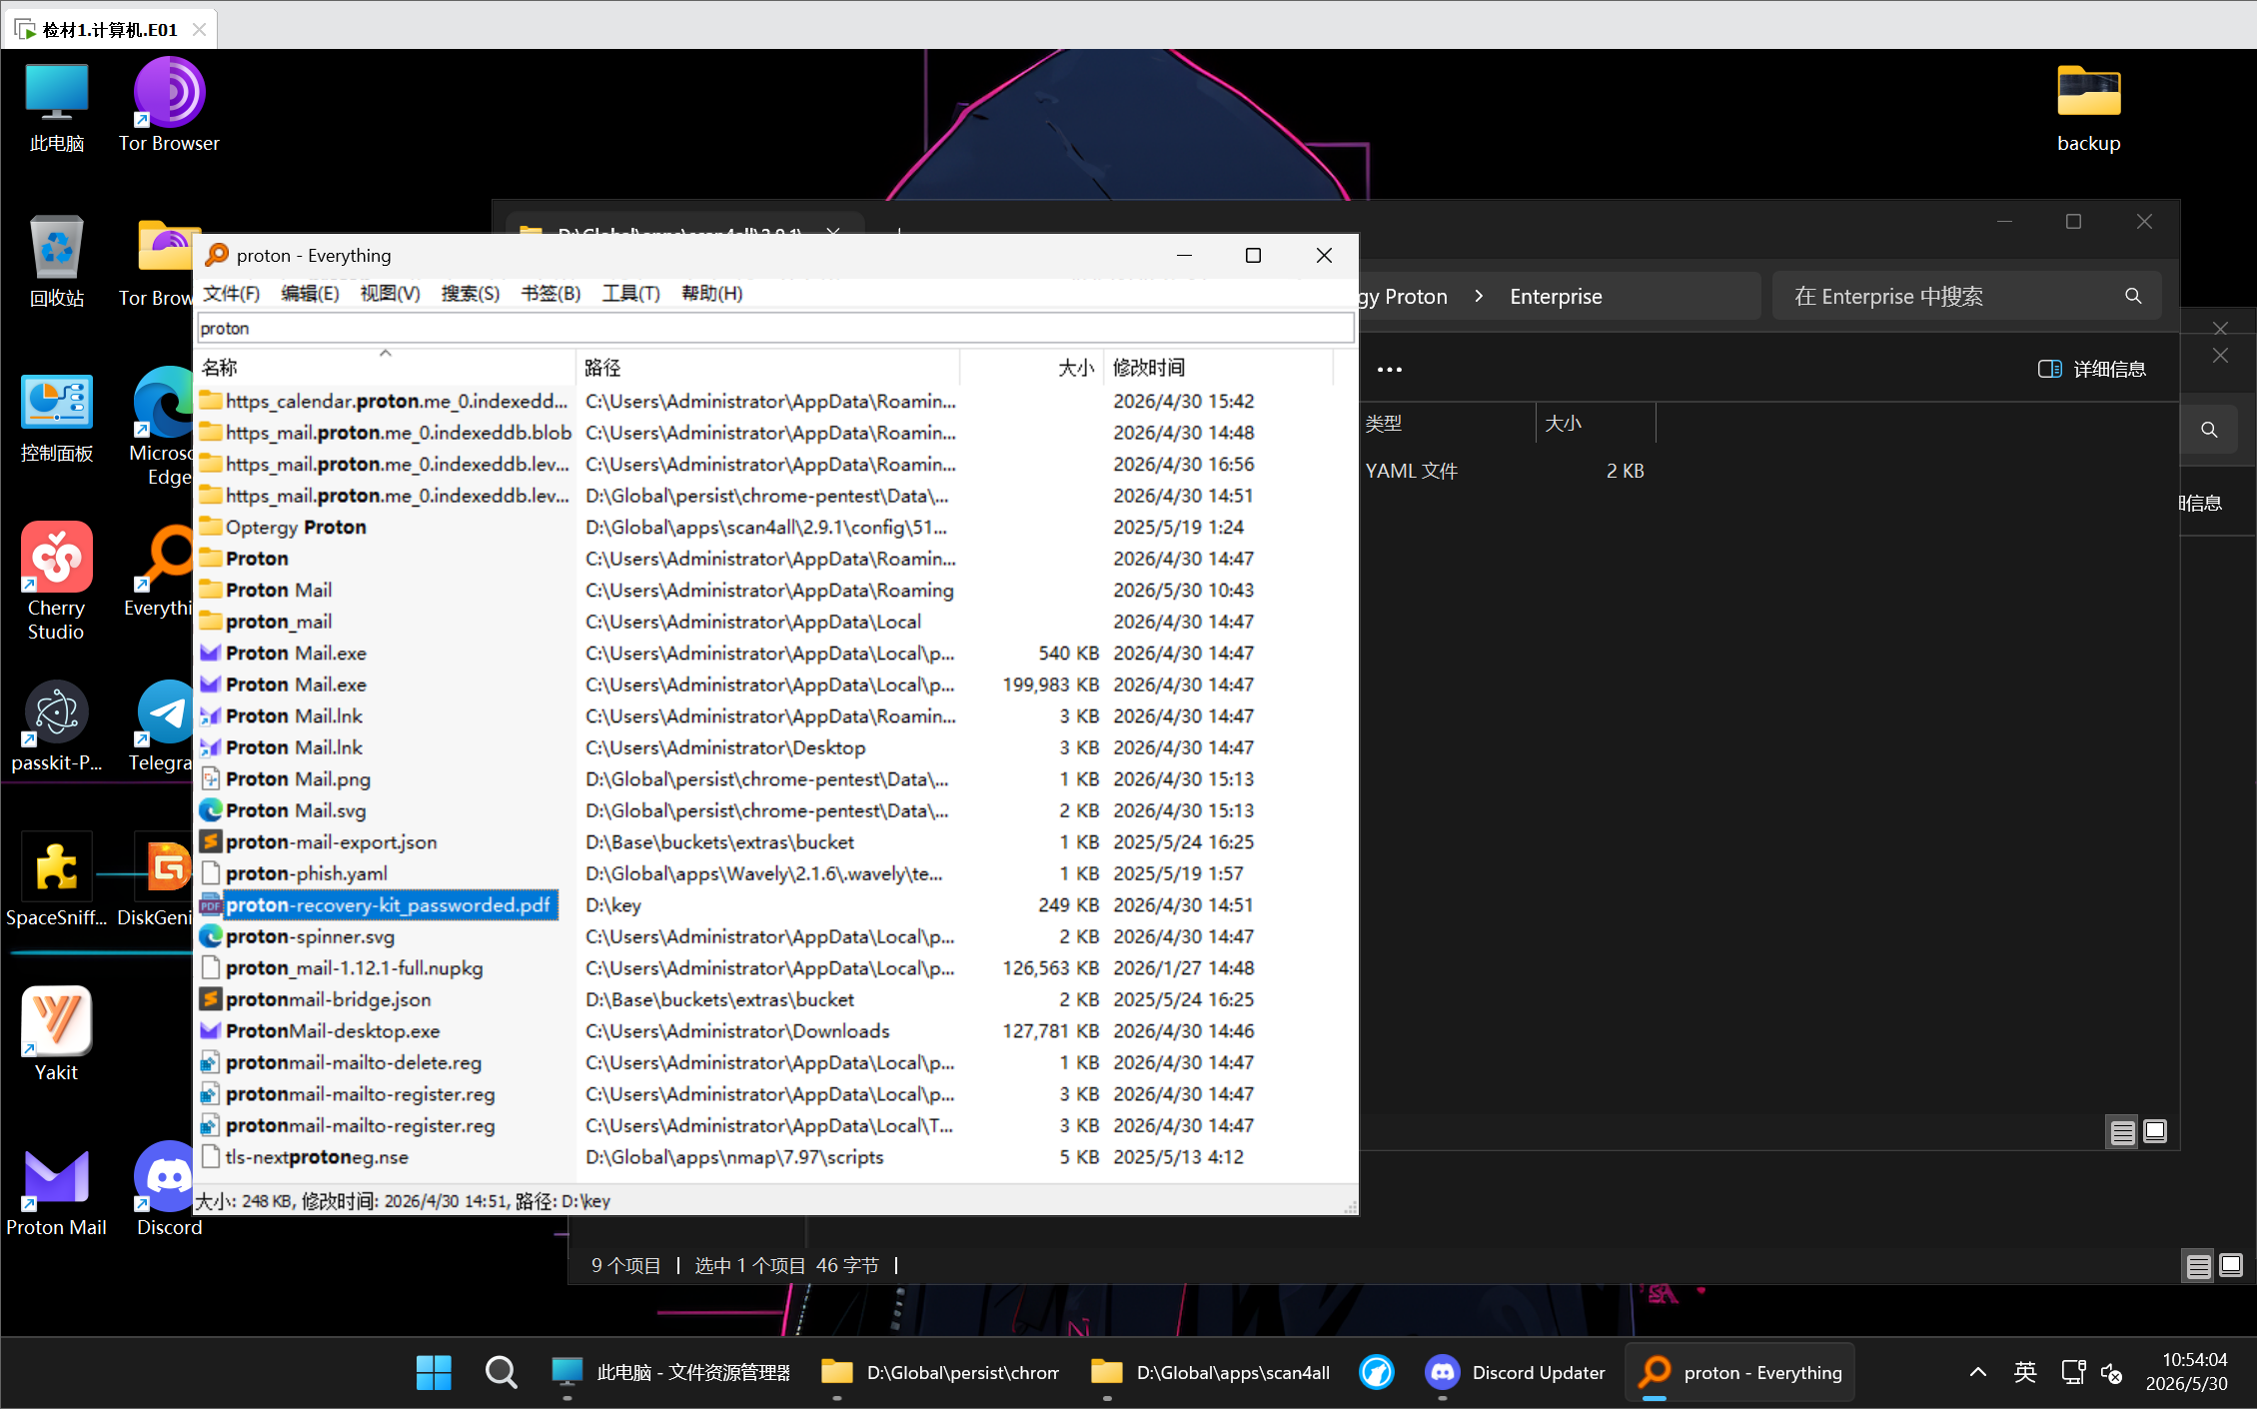Image resolution: width=2257 pixels, height=1409 pixels.
Task: Click the Everything search input field
Action: 775,328
